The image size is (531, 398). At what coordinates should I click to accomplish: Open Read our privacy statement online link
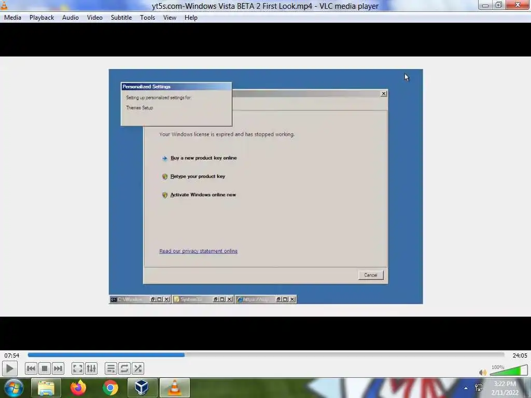coord(199,251)
